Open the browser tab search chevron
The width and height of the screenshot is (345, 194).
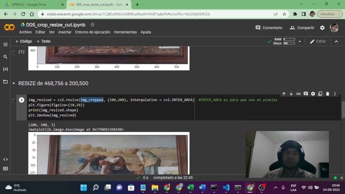point(301,4)
